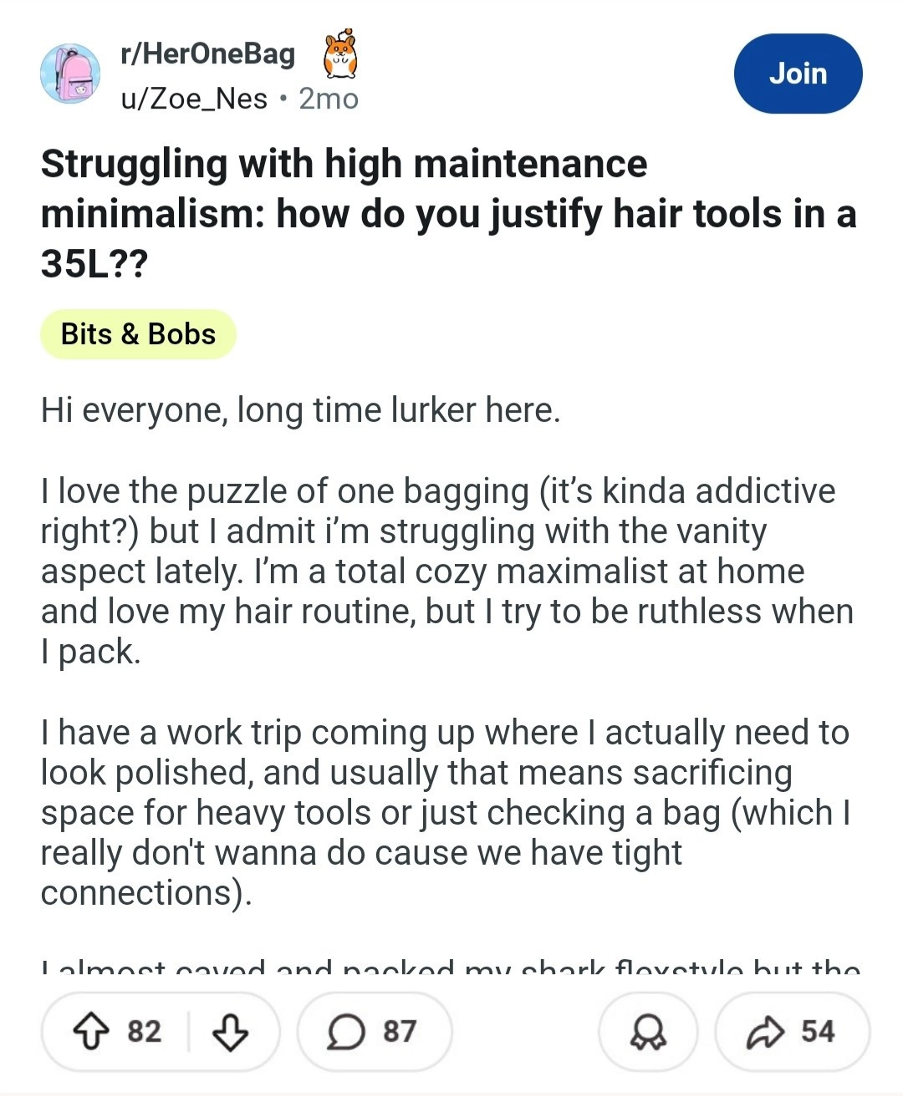Click the 2mo timestamp
The height and width of the screenshot is (1097, 903).
click(329, 99)
